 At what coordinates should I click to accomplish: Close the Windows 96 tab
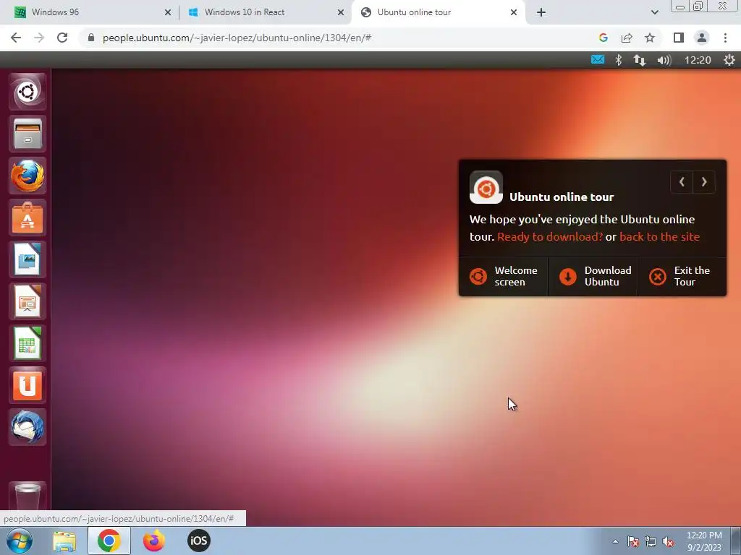(x=168, y=12)
